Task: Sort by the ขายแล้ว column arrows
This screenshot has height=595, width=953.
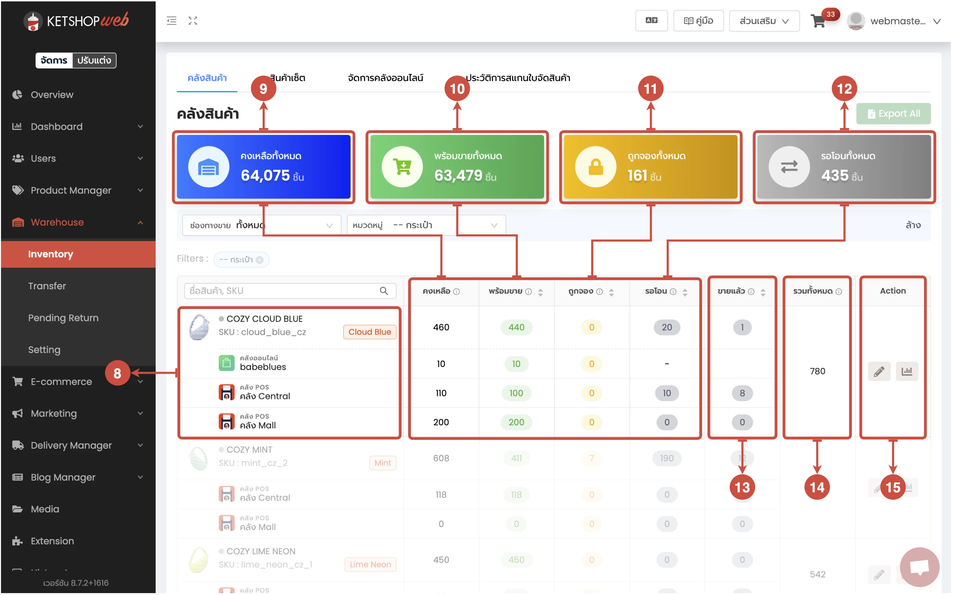Action: click(764, 292)
